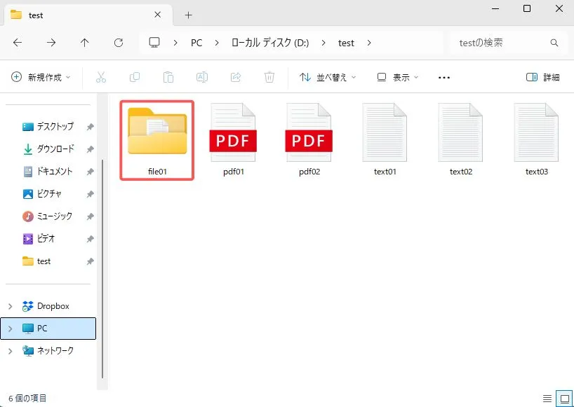Expand the Dropbox tree node
Viewport: 574px width, 407px height.
tap(10, 306)
